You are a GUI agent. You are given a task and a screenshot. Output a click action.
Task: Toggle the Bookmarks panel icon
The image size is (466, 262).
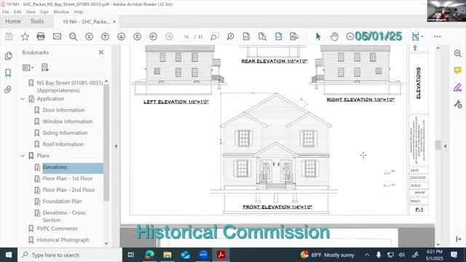point(8,73)
